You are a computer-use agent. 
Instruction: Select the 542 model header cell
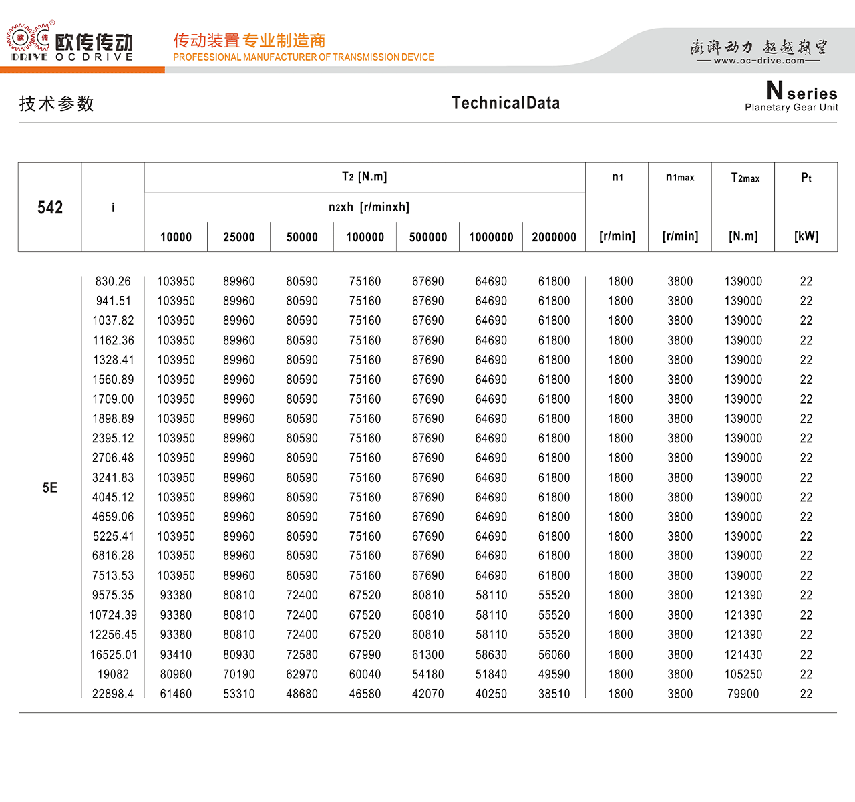tap(50, 207)
